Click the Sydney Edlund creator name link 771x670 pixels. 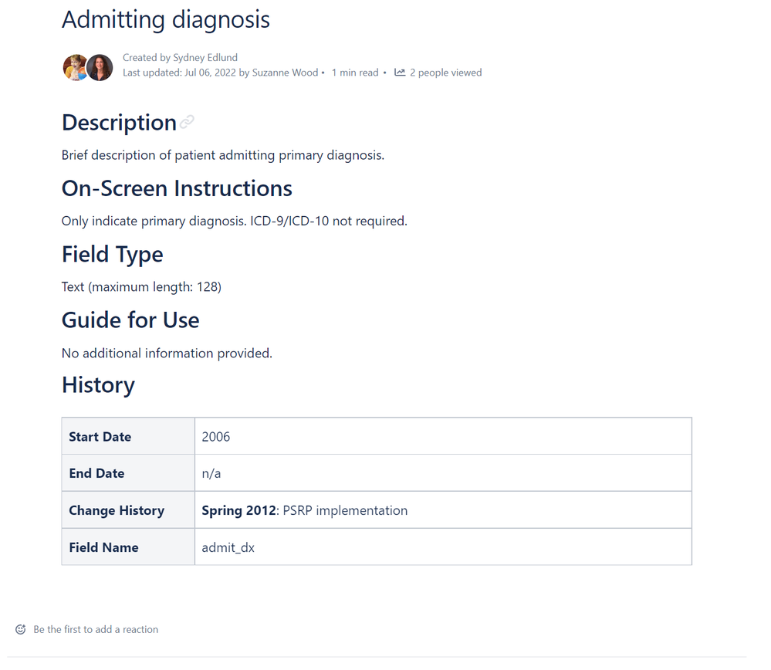coord(205,58)
